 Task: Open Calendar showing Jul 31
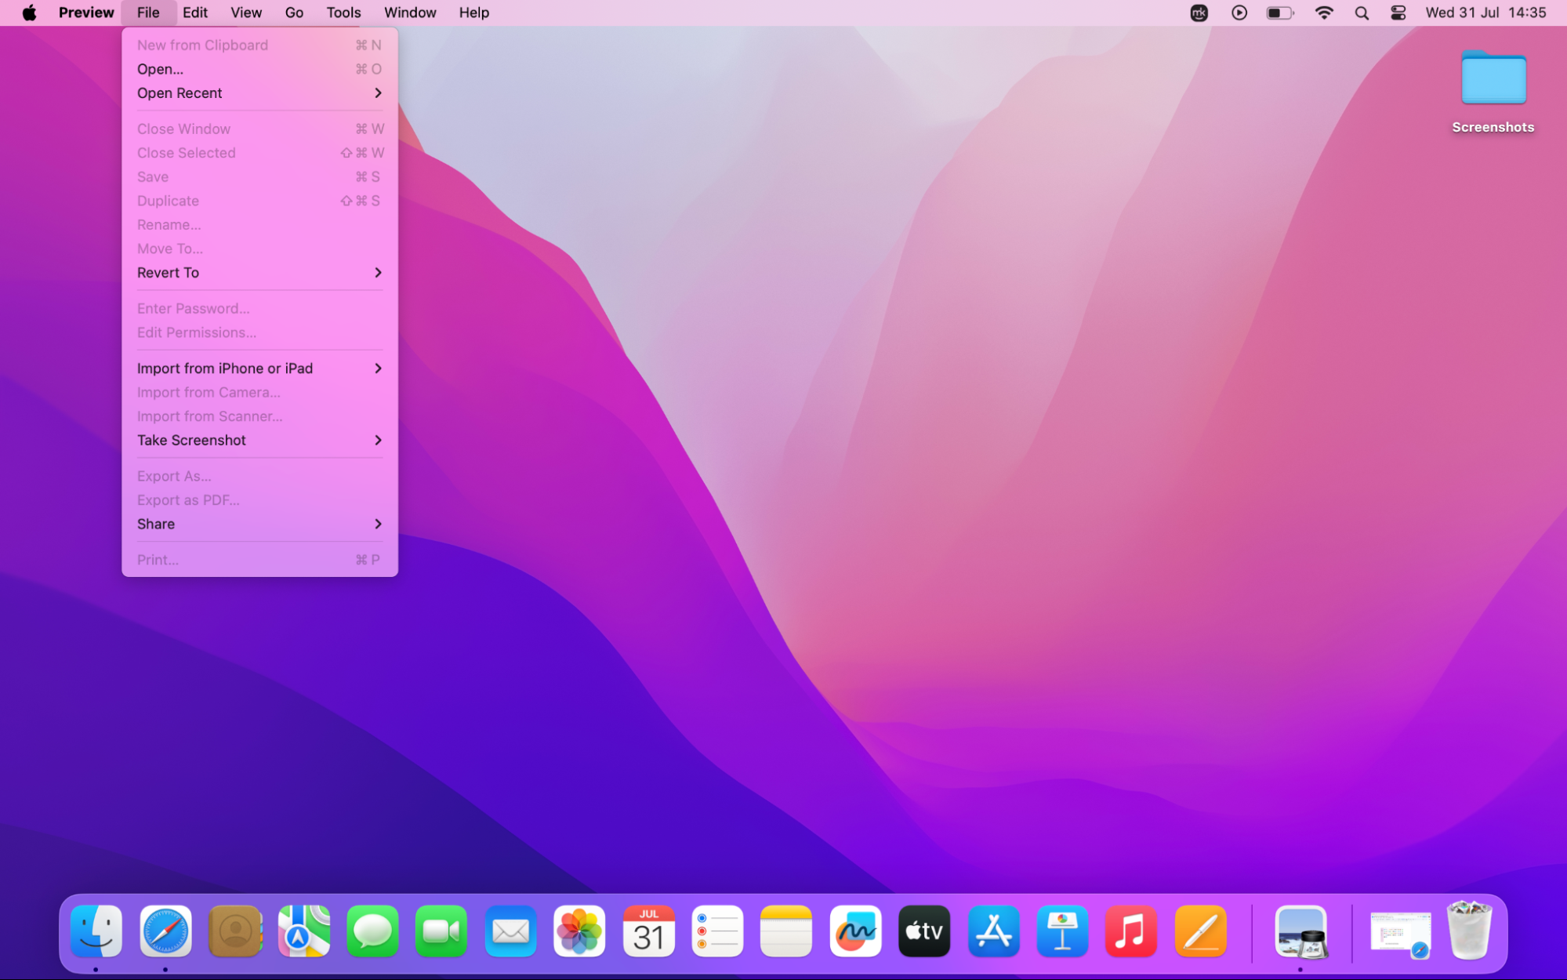(648, 931)
